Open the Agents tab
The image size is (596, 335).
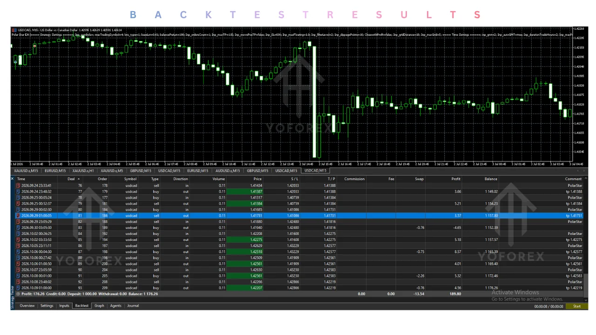click(x=115, y=306)
